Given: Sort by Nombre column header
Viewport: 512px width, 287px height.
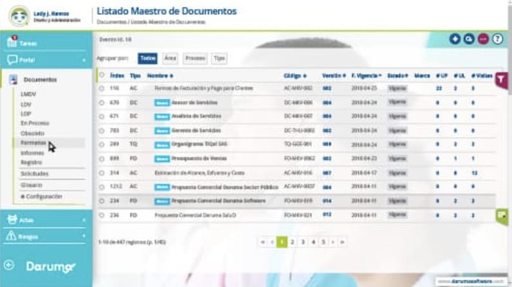Looking at the screenshot, I should [x=160, y=76].
